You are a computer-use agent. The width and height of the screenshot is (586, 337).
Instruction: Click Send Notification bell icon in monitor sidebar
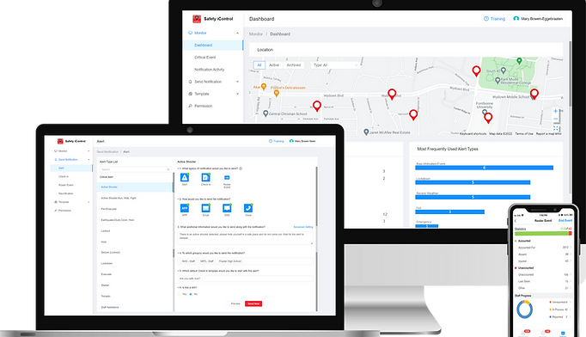click(190, 82)
